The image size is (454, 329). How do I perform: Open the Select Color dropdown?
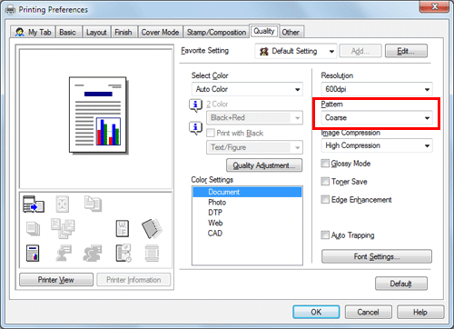coord(247,89)
